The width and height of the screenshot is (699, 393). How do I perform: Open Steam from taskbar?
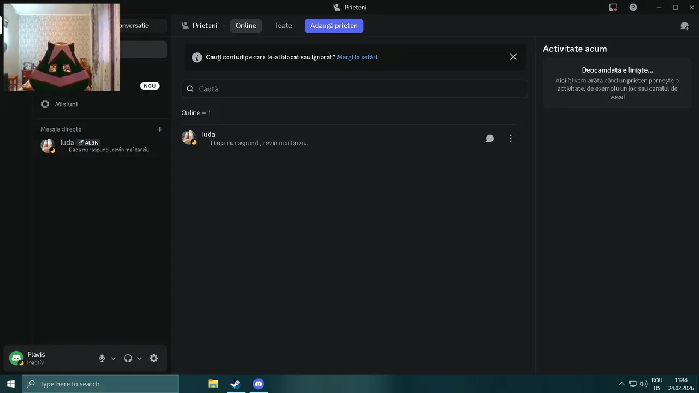point(235,384)
